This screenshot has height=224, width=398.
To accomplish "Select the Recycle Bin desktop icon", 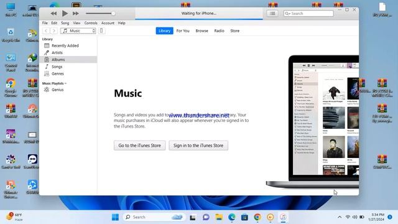I will (11, 35).
